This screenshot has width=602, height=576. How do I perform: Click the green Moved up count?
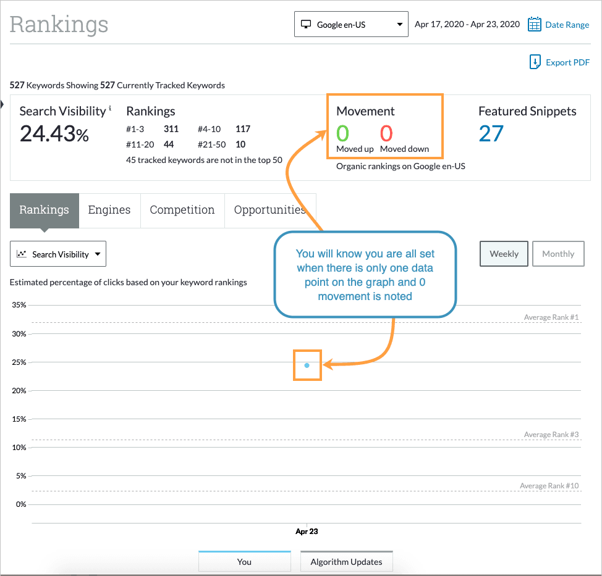(x=343, y=133)
